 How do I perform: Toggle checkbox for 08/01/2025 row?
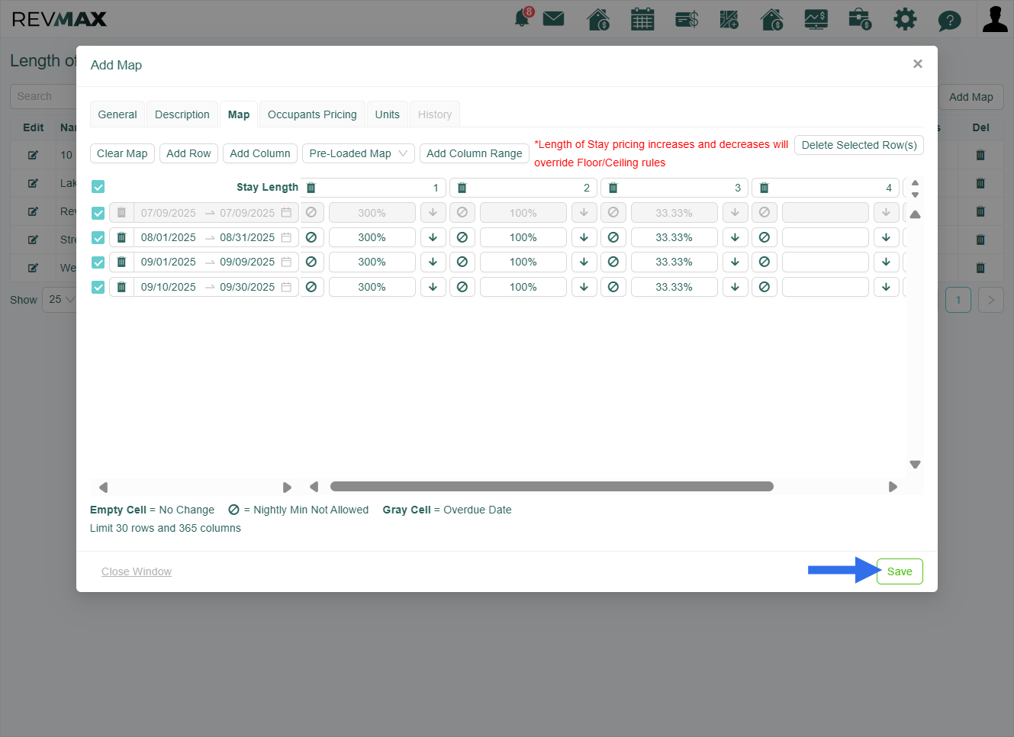pos(98,237)
